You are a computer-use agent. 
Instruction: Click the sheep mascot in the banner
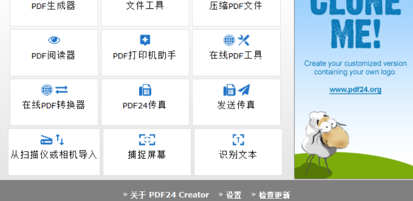coord(325,142)
